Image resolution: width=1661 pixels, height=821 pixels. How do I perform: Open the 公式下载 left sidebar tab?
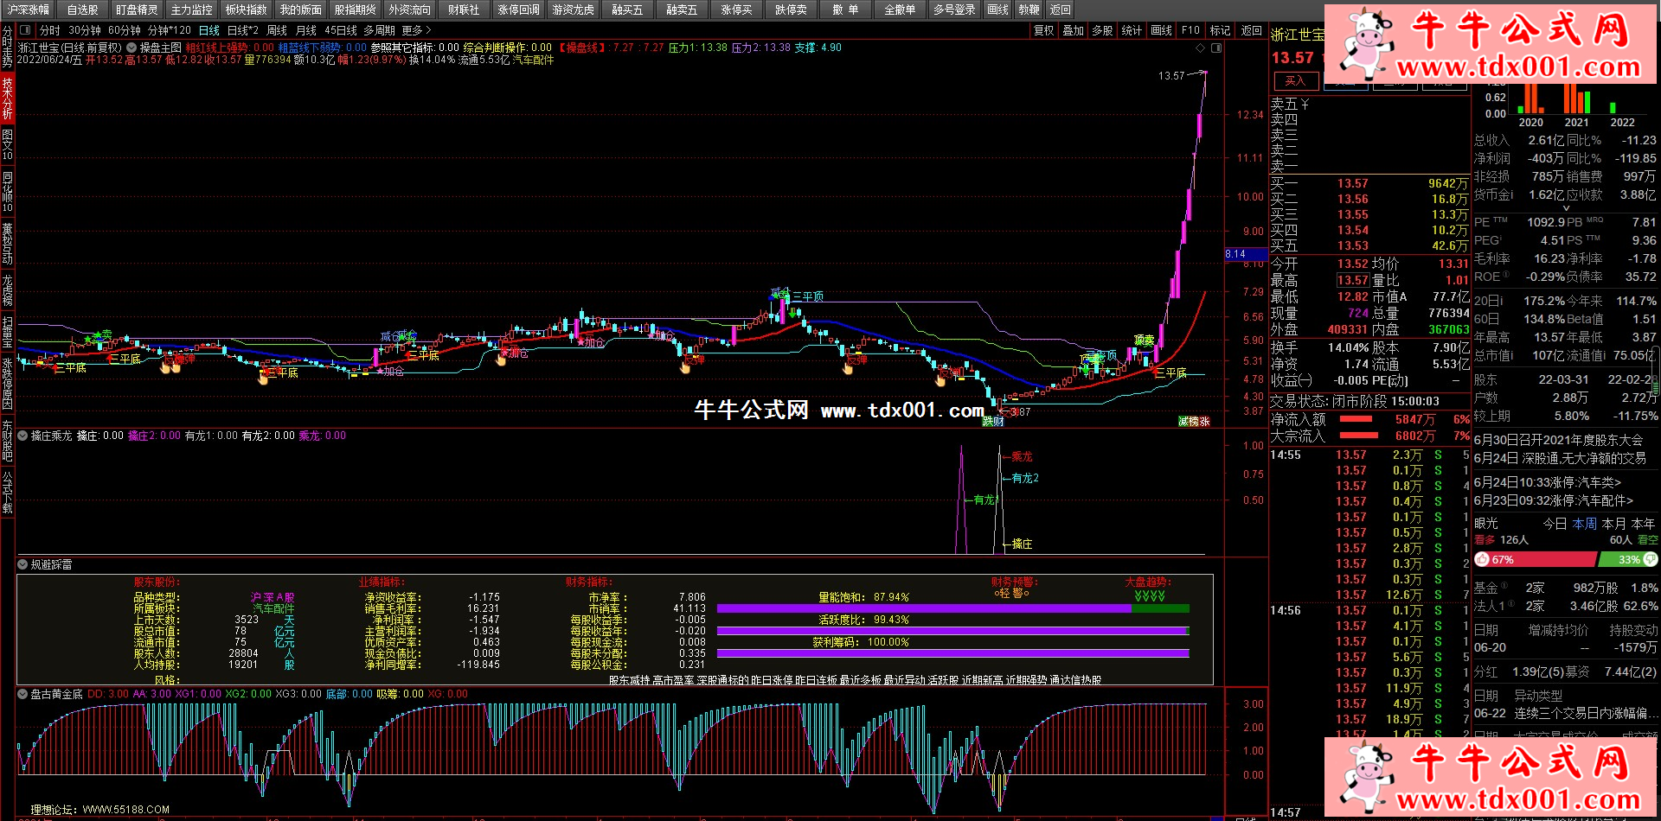point(7,493)
